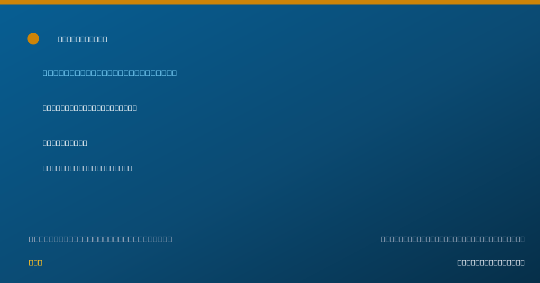This screenshot has height=283, width=540.
Task: Select the gray footer text on the left
Action: (101, 239)
